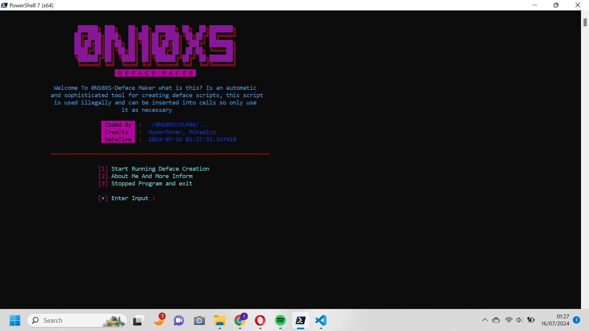Open the orange app with notification badge
Image resolution: width=589 pixels, height=331 pixels.
pyautogui.click(x=159, y=320)
